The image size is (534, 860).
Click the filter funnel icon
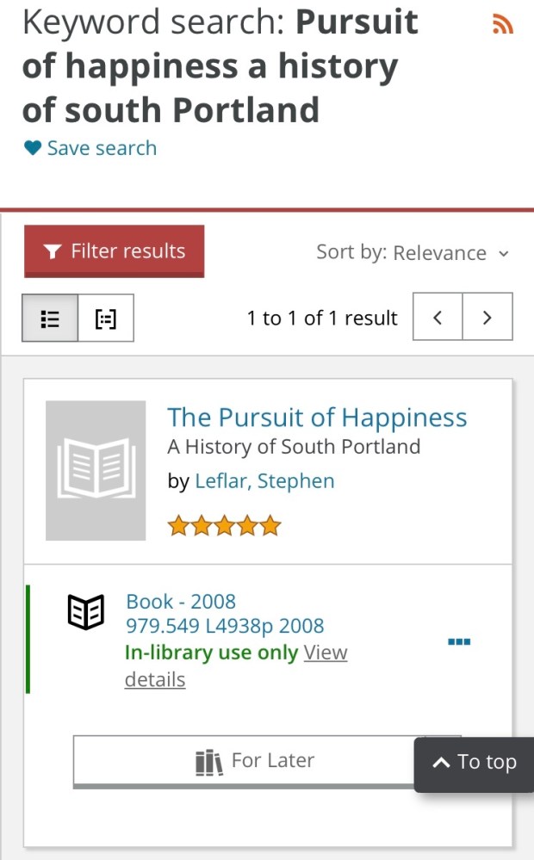coord(53,251)
